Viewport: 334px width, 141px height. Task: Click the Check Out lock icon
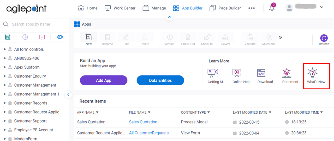[x=188, y=37]
